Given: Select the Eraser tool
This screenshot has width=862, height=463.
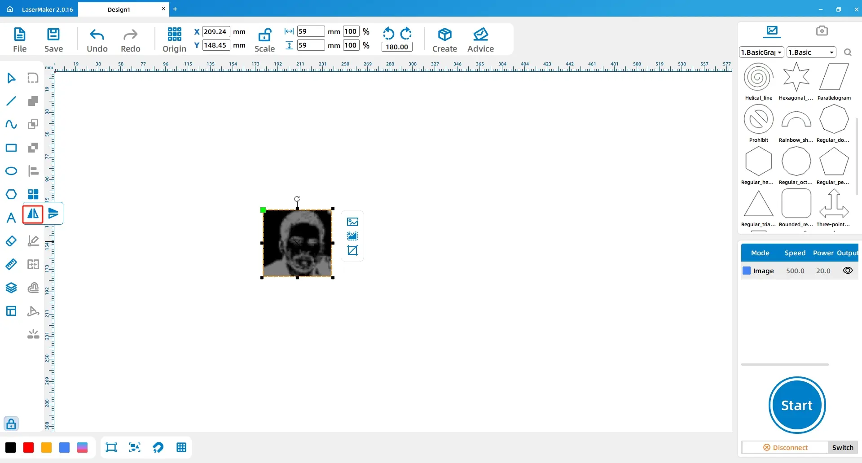Looking at the screenshot, I should click(11, 241).
